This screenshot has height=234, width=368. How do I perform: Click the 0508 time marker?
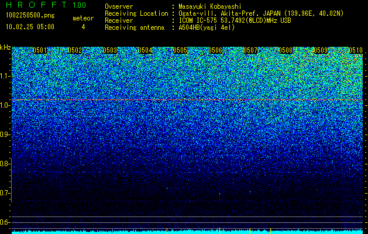coord(286,50)
